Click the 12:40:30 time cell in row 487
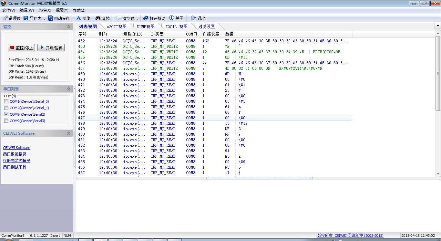Screen dimensions: 441x241 click(108, 173)
